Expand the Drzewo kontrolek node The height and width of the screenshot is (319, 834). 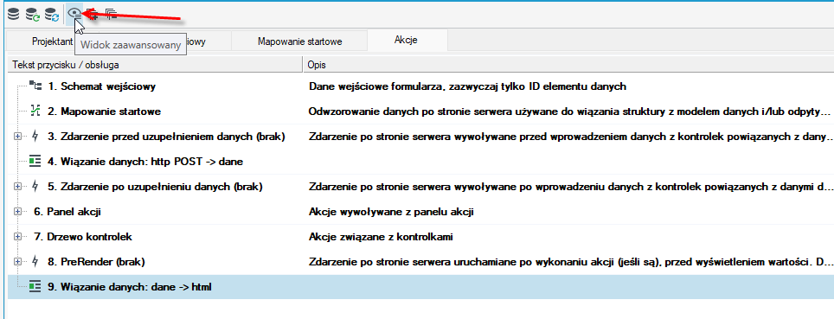[17, 237]
